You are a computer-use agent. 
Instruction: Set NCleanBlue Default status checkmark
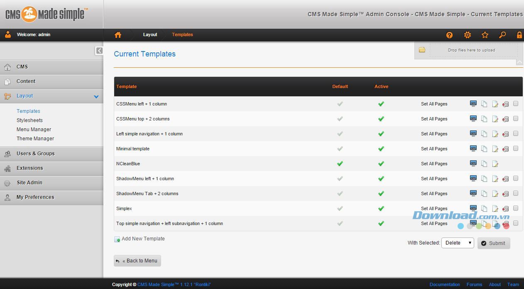click(340, 163)
